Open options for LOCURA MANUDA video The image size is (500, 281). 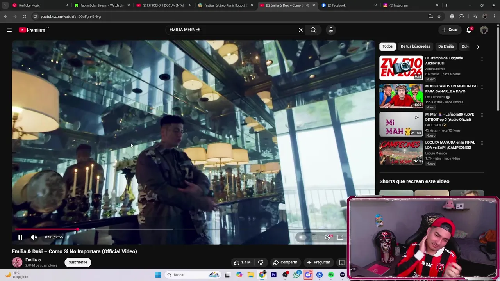click(482, 143)
